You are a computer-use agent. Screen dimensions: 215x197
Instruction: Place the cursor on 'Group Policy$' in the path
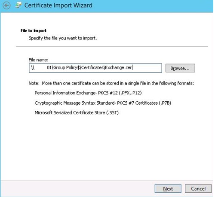(67, 67)
